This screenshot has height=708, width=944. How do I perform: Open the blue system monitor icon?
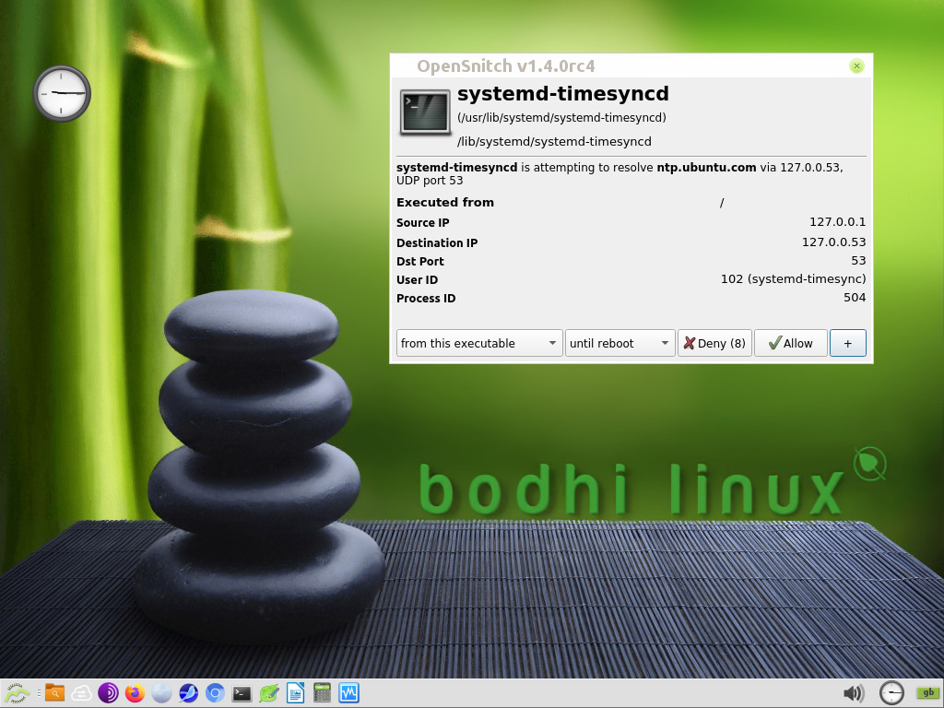coord(348,693)
